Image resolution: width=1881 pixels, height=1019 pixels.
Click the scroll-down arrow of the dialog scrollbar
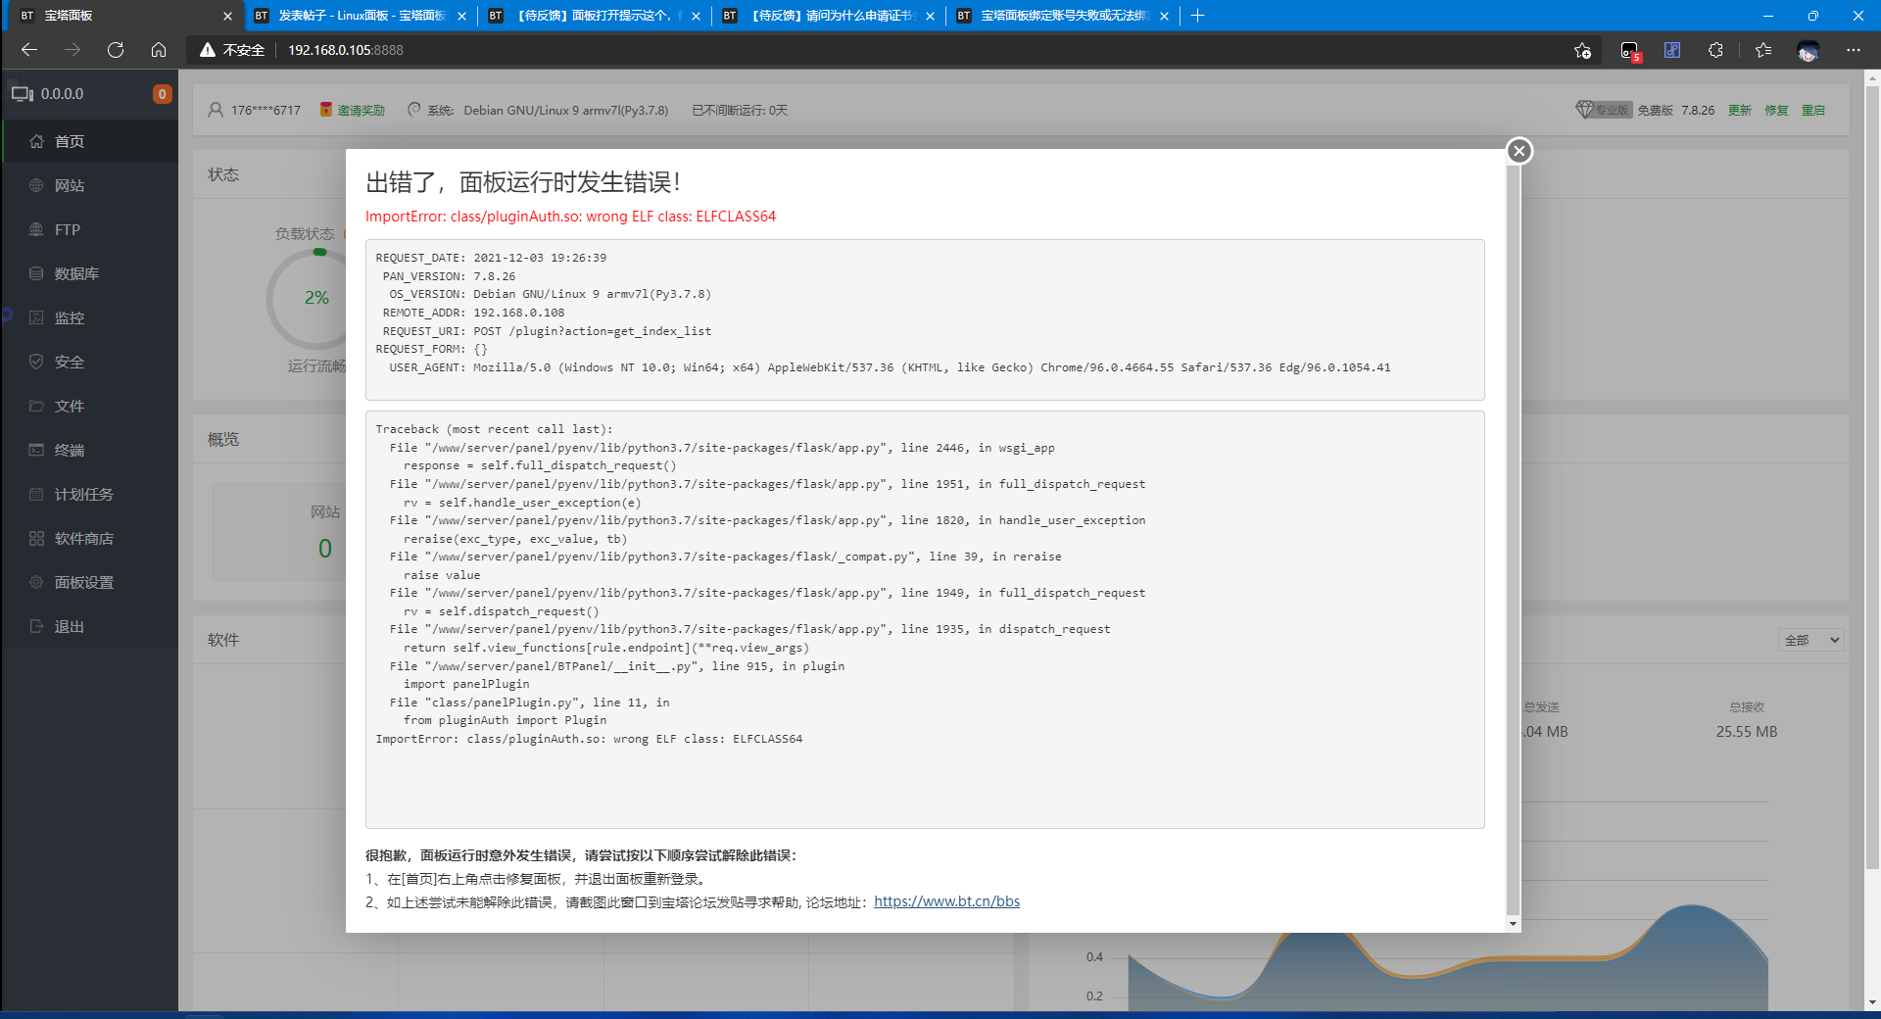[1513, 924]
